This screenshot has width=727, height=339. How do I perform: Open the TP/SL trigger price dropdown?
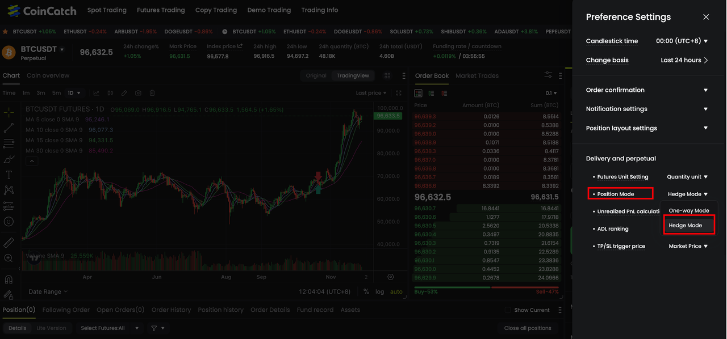(x=688, y=246)
